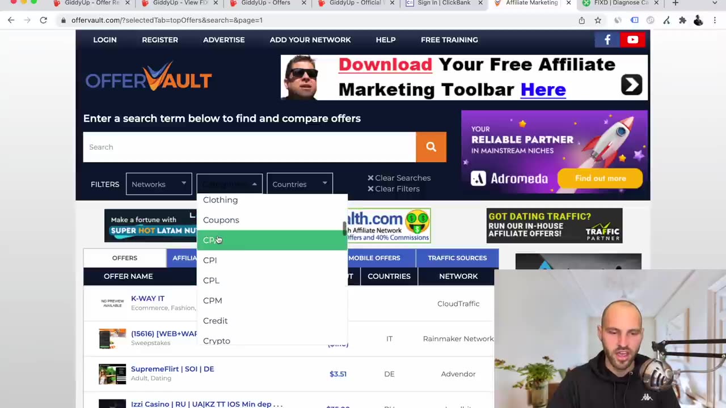
Task: Click the X icon beside Clear Filters
Action: [370, 189]
